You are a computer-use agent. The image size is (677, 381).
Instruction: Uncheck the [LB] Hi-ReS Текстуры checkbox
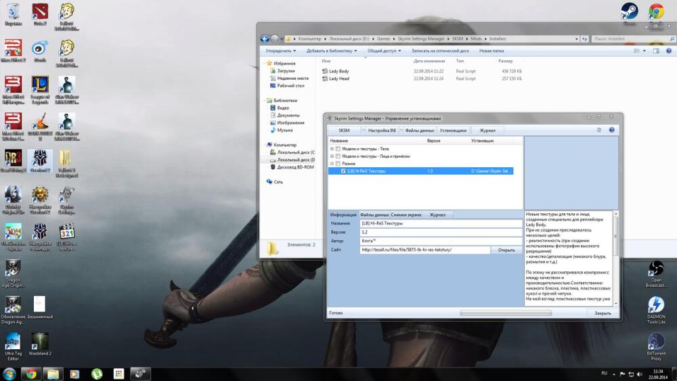point(344,171)
